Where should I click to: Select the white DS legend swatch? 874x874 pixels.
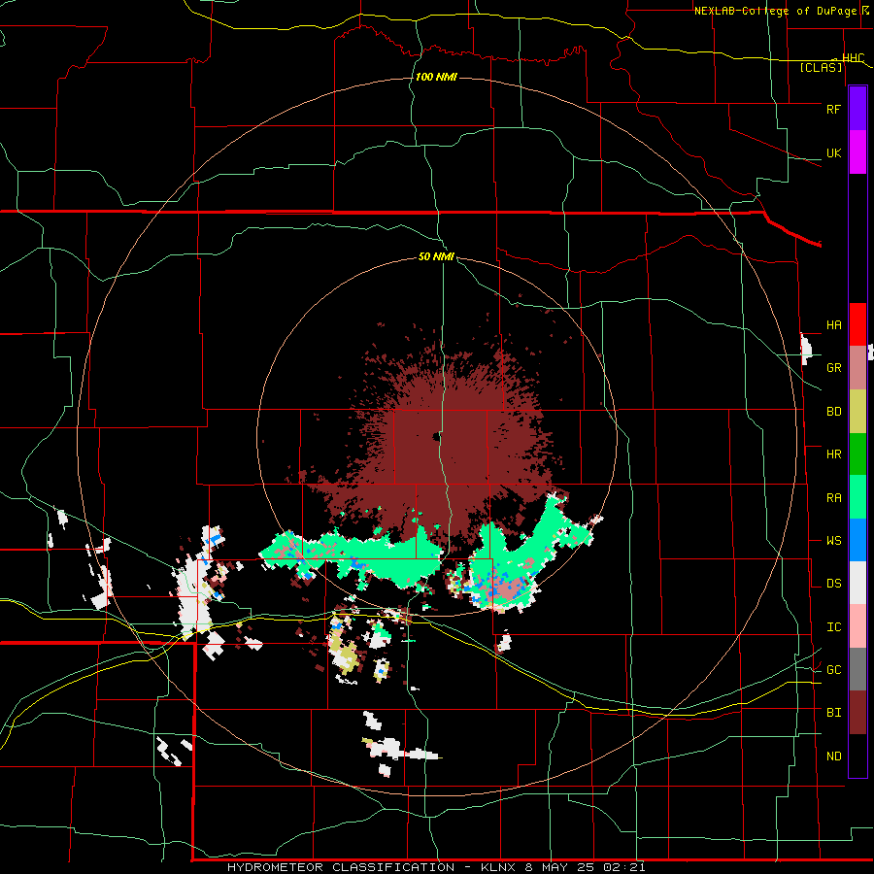point(857,583)
